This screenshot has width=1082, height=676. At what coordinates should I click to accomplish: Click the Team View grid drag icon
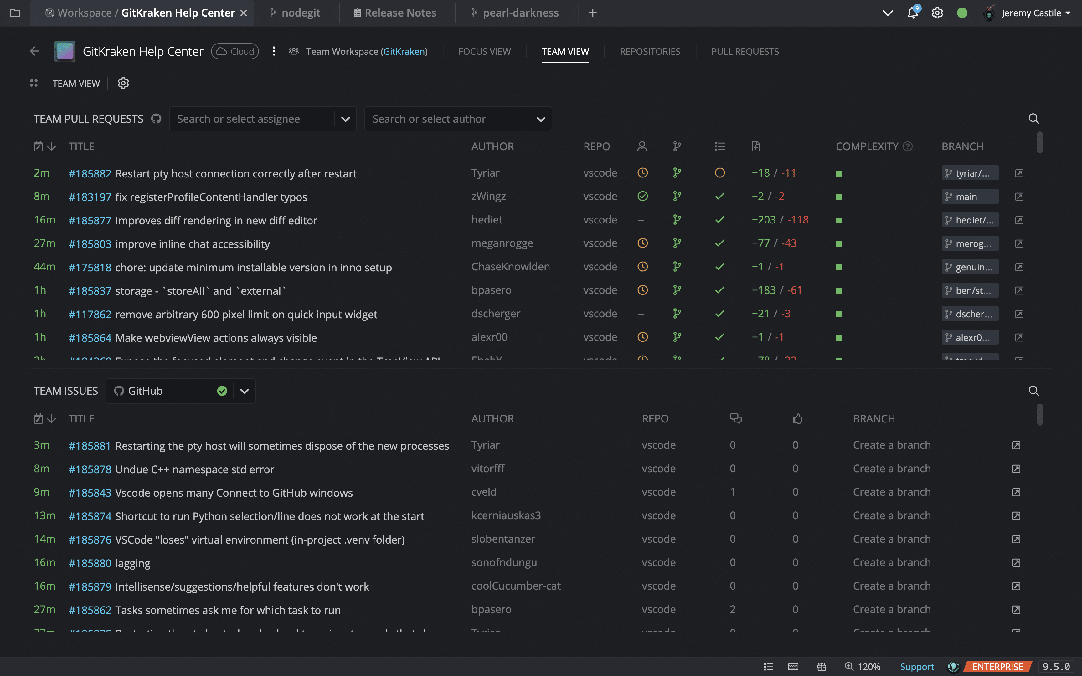(33, 83)
